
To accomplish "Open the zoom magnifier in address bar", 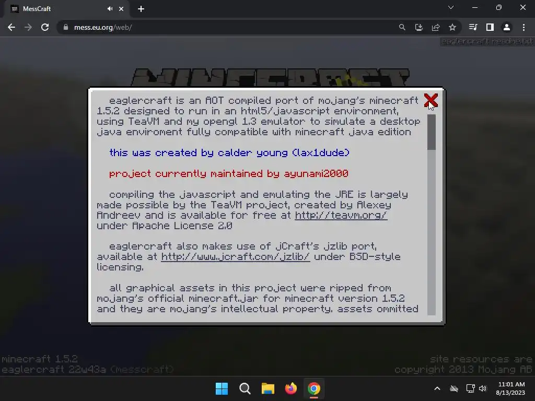I will [x=402, y=27].
